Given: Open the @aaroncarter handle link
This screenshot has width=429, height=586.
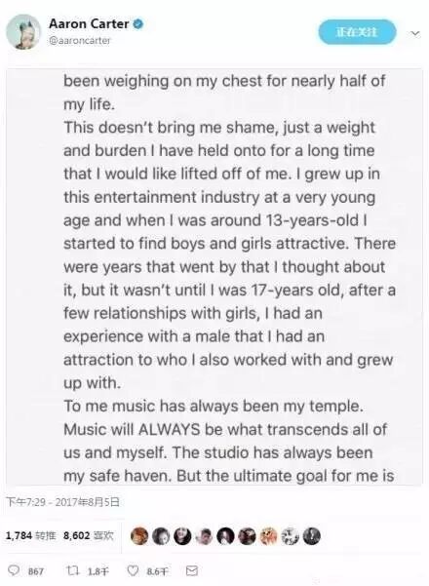Looking at the screenshot, I should point(80,40).
